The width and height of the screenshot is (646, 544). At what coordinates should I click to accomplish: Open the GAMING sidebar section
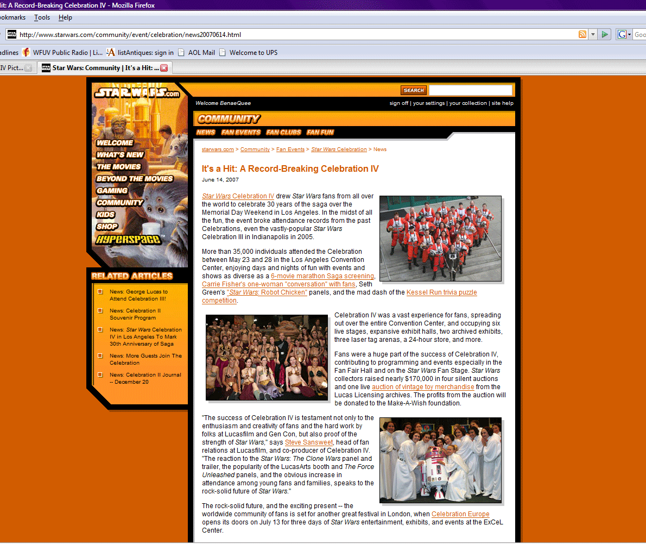pyautogui.click(x=112, y=191)
